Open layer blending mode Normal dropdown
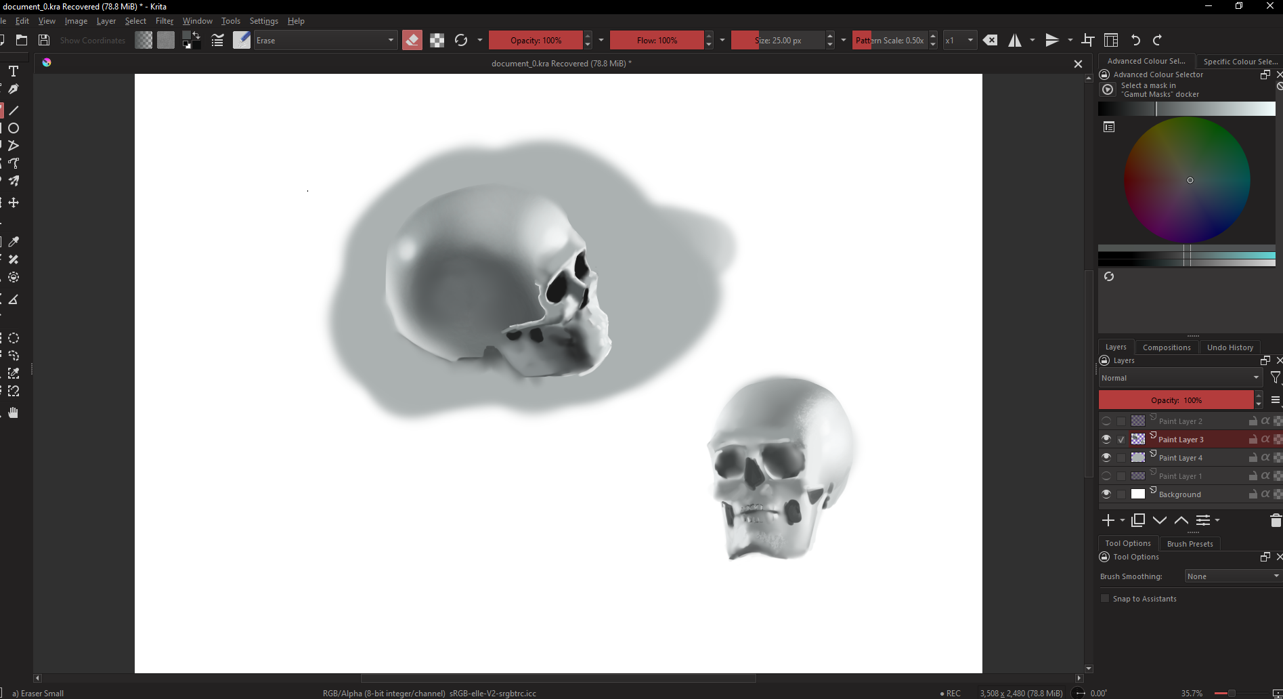Viewport: 1283px width, 699px height. [1180, 378]
